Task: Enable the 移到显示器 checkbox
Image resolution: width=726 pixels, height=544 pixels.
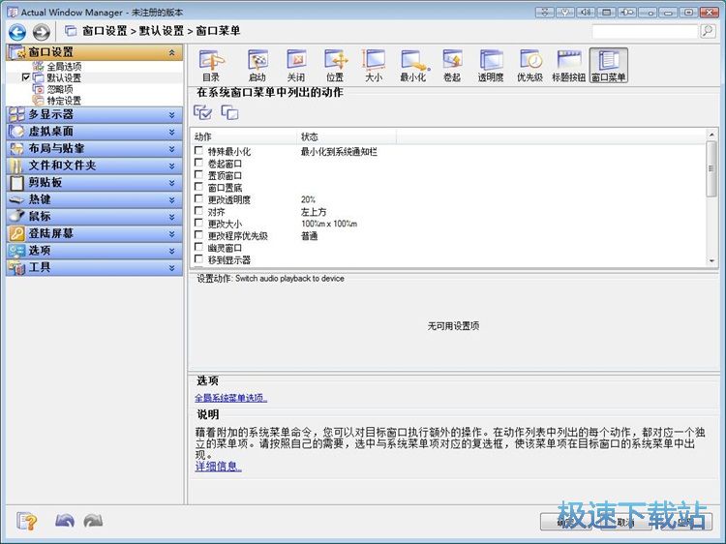Action: pos(198,258)
